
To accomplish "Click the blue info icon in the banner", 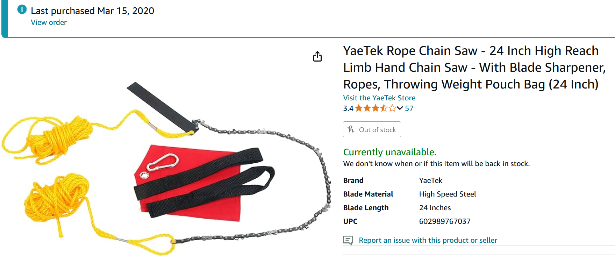I will tap(22, 9).
